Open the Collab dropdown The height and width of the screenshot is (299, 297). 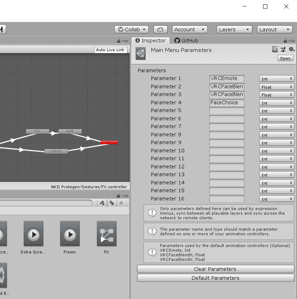[x=131, y=29]
